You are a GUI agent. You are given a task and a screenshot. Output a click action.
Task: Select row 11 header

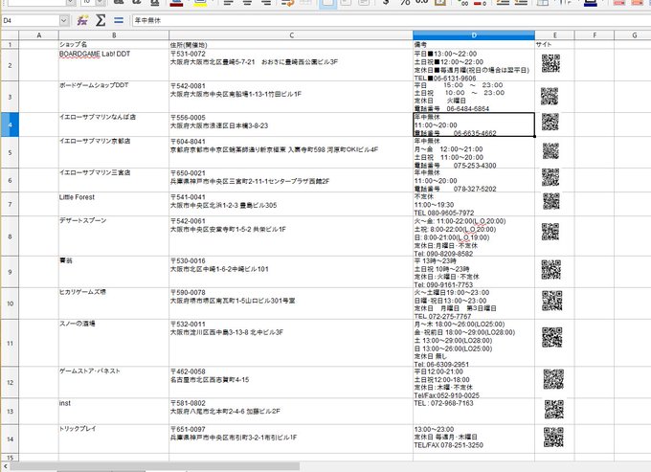point(10,344)
